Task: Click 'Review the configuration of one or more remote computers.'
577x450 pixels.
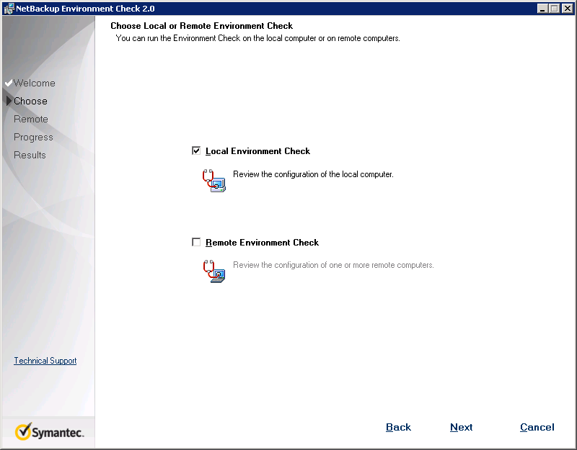Action: point(333,265)
